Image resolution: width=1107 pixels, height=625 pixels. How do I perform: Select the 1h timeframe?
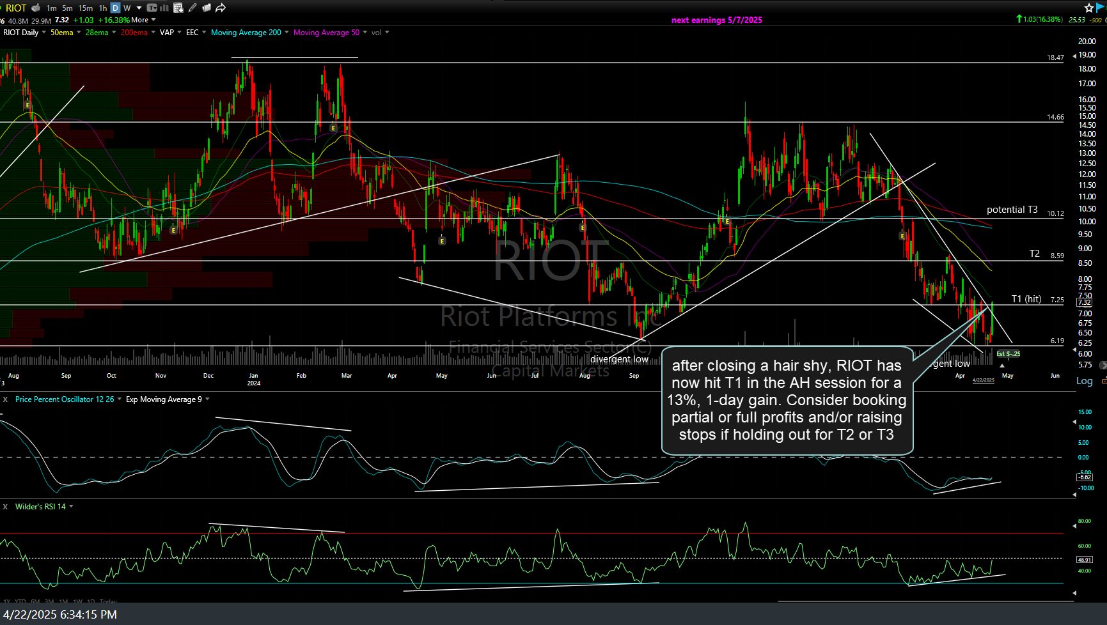(x=102, y=8)
